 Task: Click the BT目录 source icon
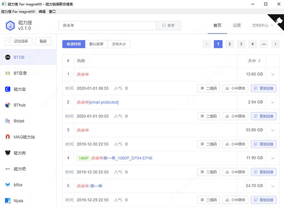[x=8, y=73]
